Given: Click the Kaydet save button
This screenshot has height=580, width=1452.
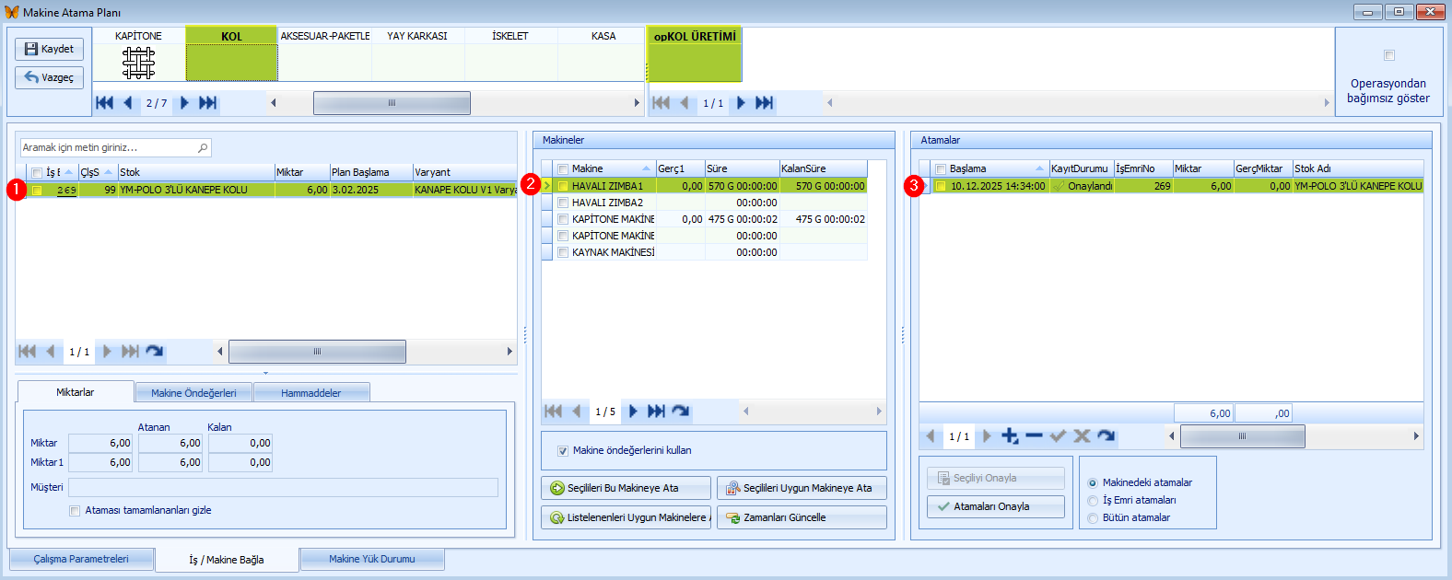Looking at the screenshot, I should click(x=50, y=49).
